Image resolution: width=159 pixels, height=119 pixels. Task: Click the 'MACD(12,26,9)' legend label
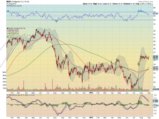16,95
